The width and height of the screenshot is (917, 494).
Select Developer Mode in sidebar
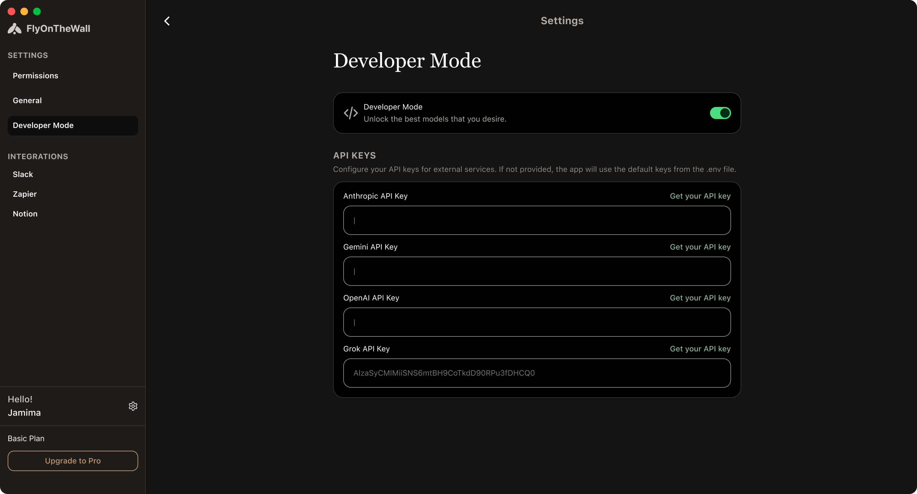click(73, 126)
